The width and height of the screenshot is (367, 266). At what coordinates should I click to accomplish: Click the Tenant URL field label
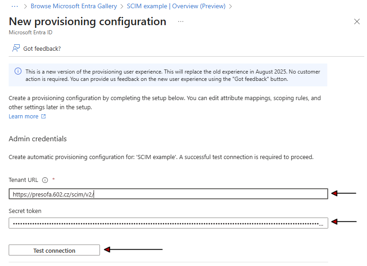pos(23,180)
